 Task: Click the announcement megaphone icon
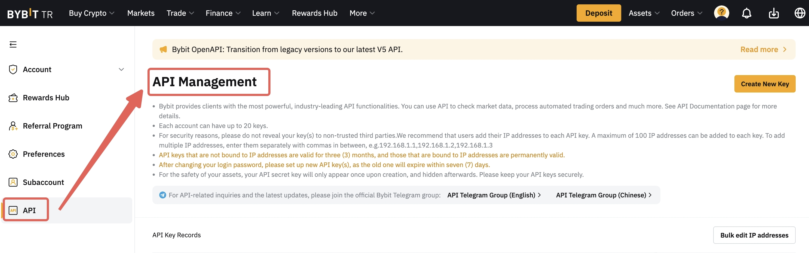pyautogui.click(x=163, y=49)
